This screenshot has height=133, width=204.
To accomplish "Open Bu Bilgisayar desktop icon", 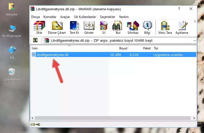I will [12, 31].
